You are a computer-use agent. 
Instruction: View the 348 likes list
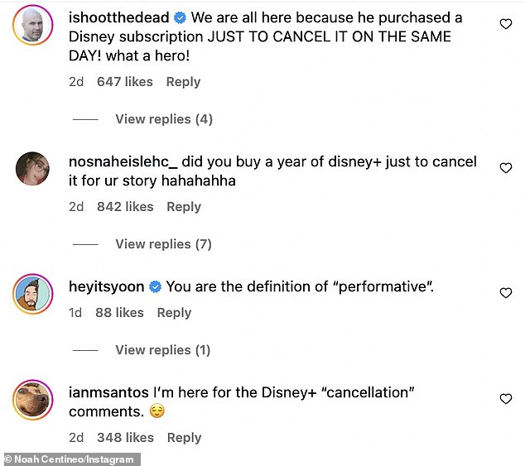[125, 438]
